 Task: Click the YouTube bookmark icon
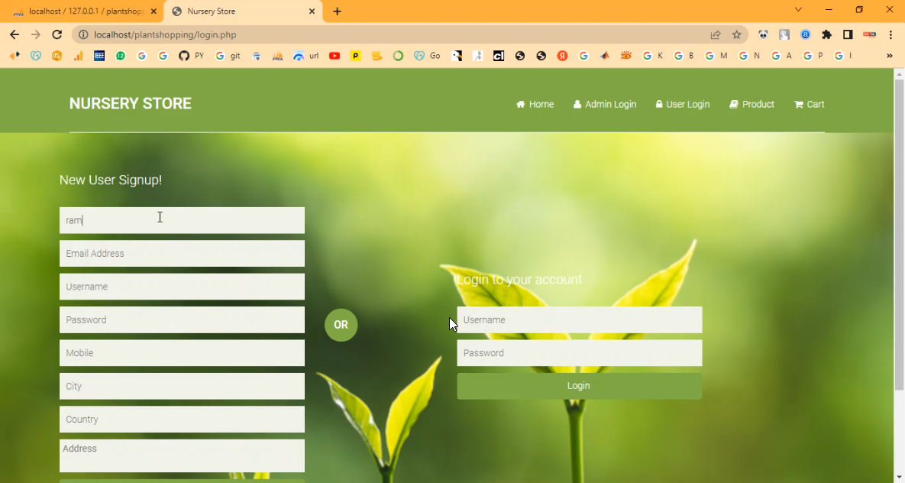[x=335, y=56]
